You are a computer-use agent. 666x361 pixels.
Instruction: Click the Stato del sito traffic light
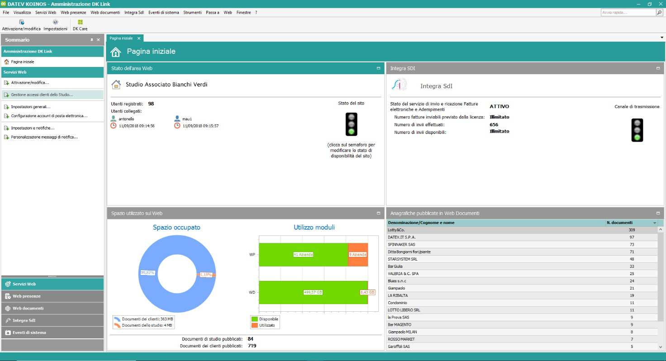351,124
